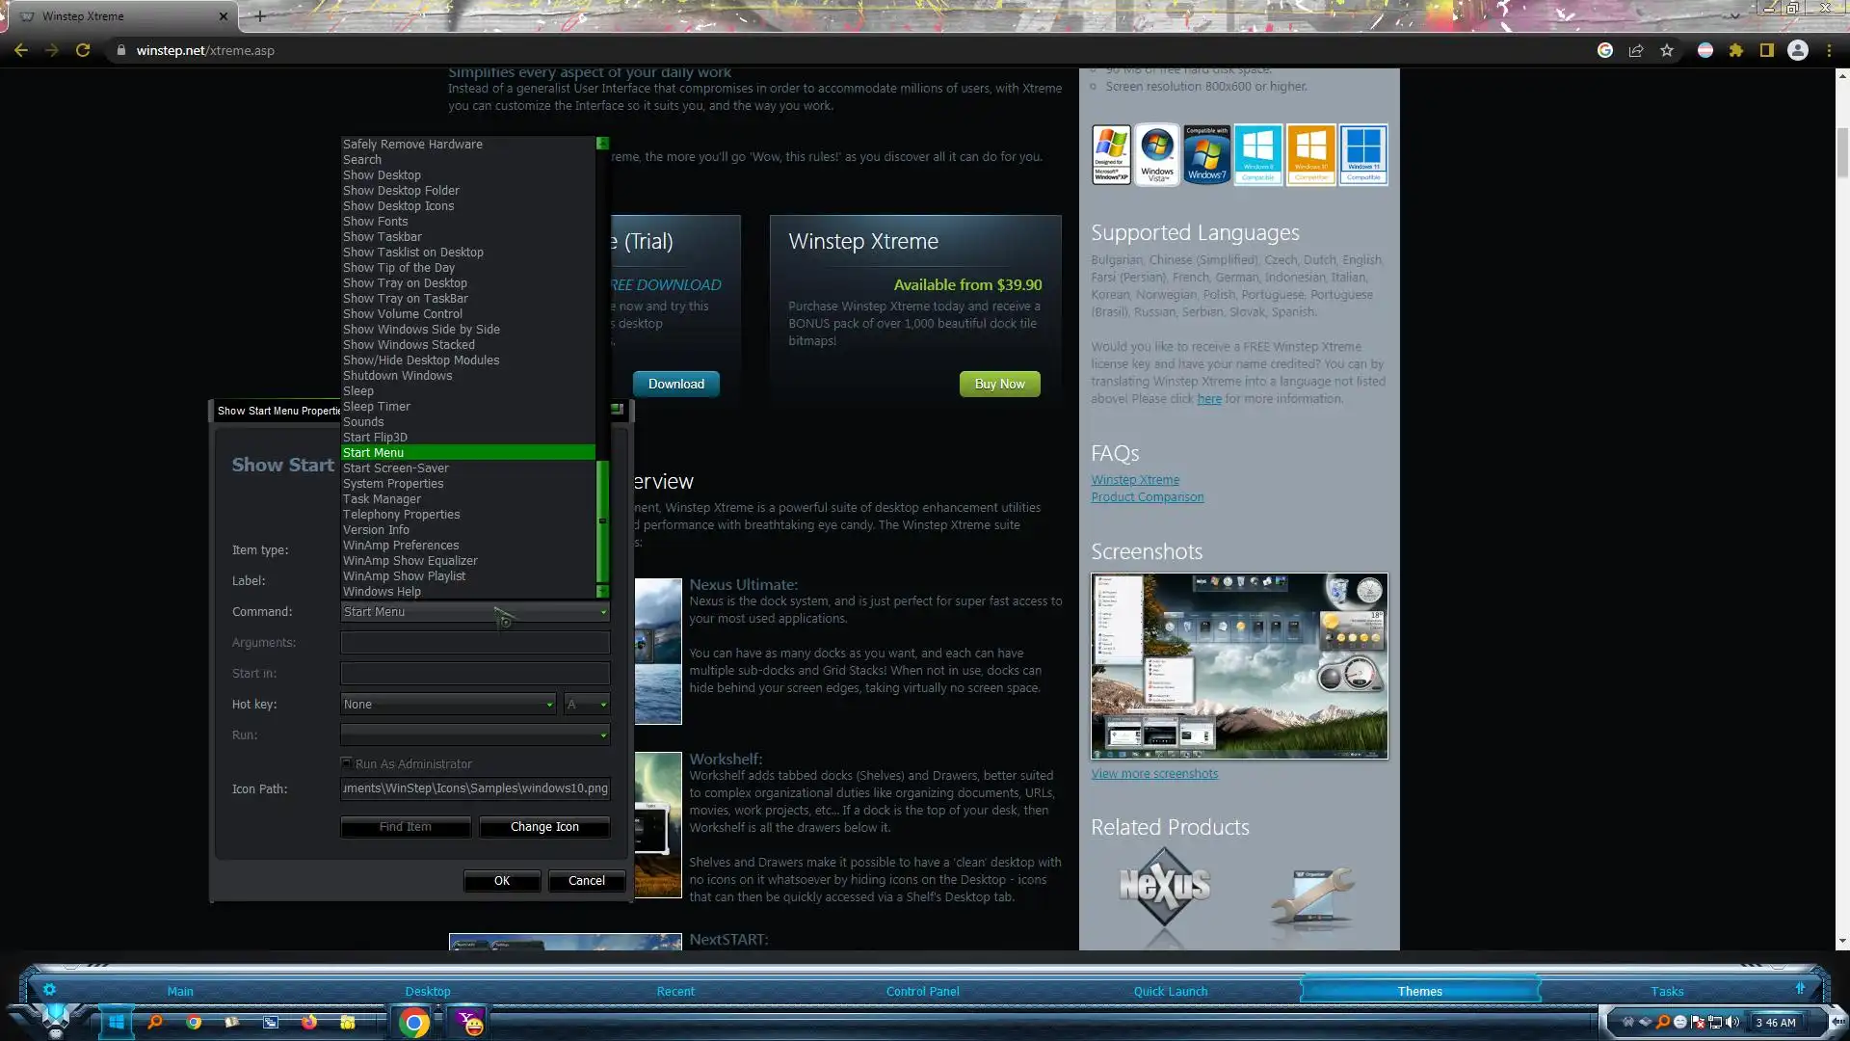Open Firefox from the dock

tap(309, 1022)
